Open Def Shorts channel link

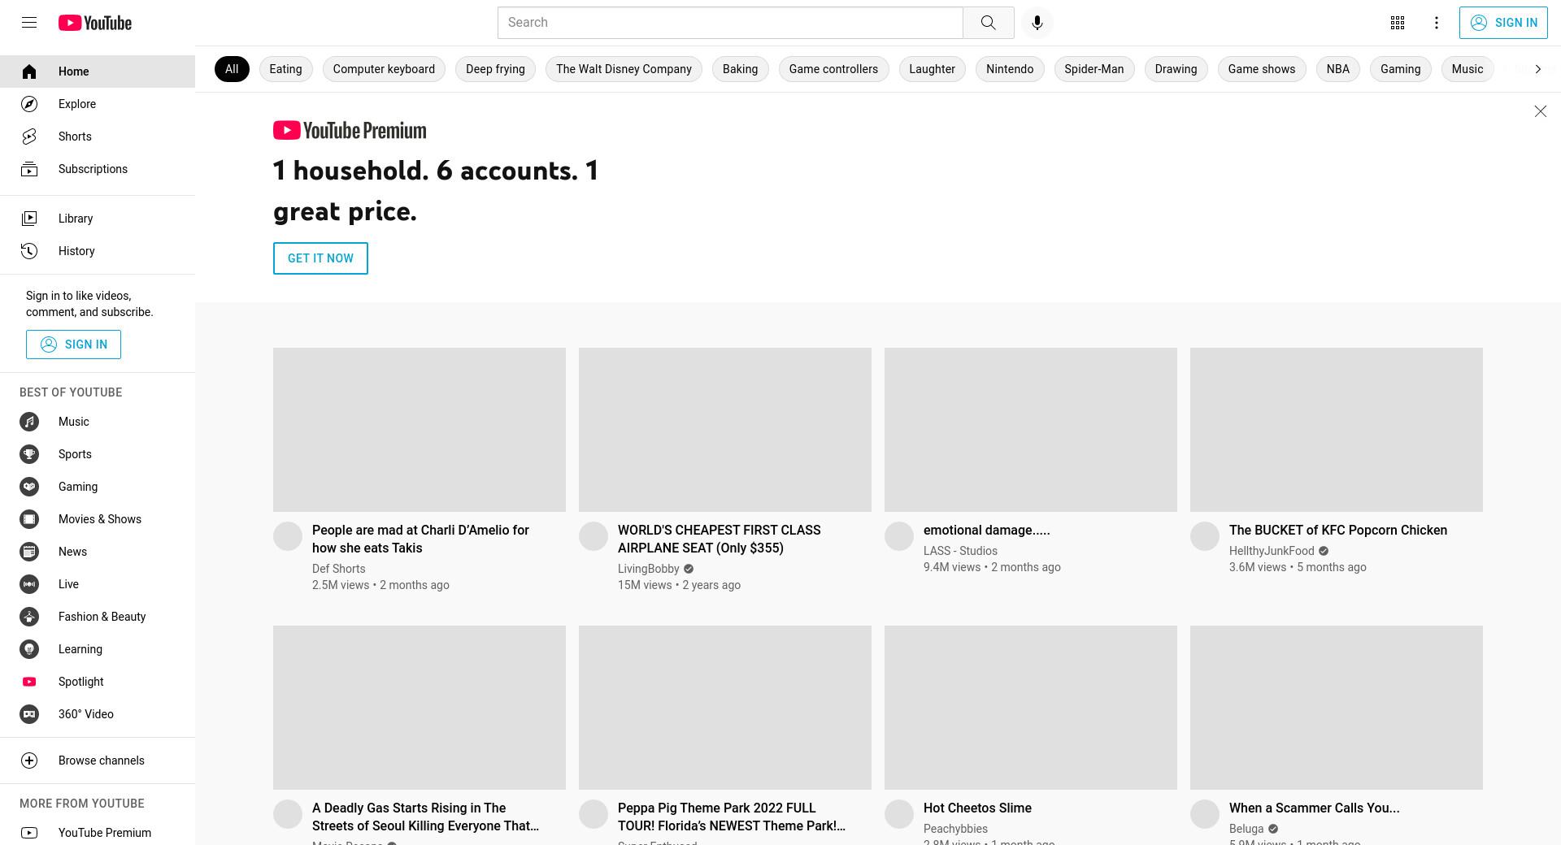pyautogui.click(x=339, y=569)
